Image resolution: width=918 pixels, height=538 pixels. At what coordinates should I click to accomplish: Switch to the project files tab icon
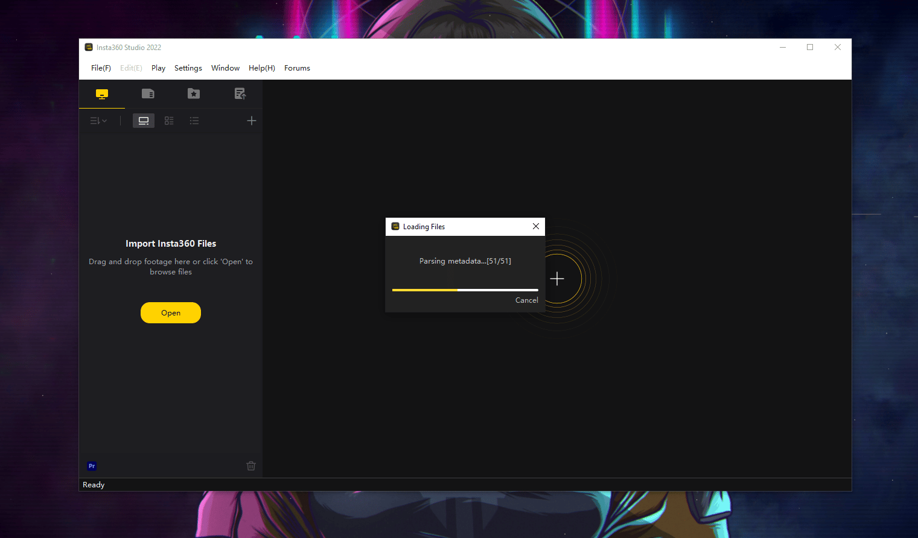tap(148, 93)
